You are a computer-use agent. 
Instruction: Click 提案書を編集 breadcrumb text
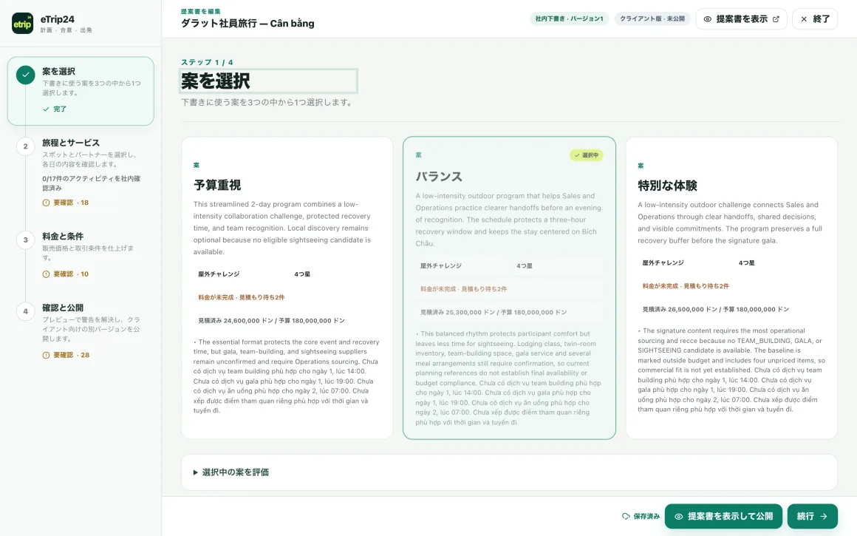(x=201, y=12)
